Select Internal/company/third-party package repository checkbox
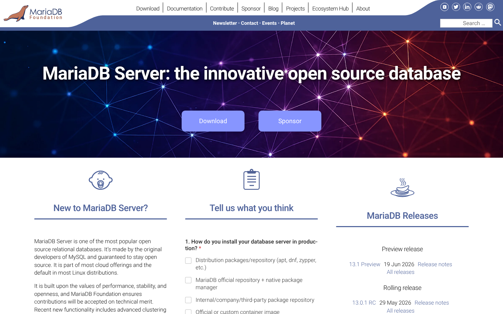 tap(188, 300)
